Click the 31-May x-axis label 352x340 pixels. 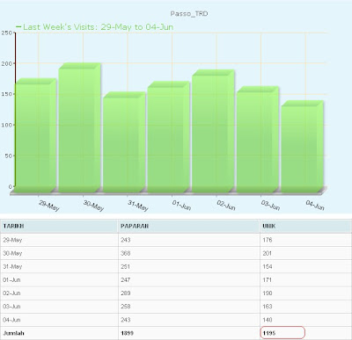[138, 206]
